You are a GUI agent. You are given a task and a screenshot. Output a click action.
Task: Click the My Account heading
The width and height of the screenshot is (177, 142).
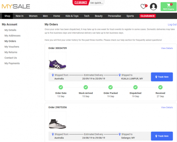(x=10, y=24)
